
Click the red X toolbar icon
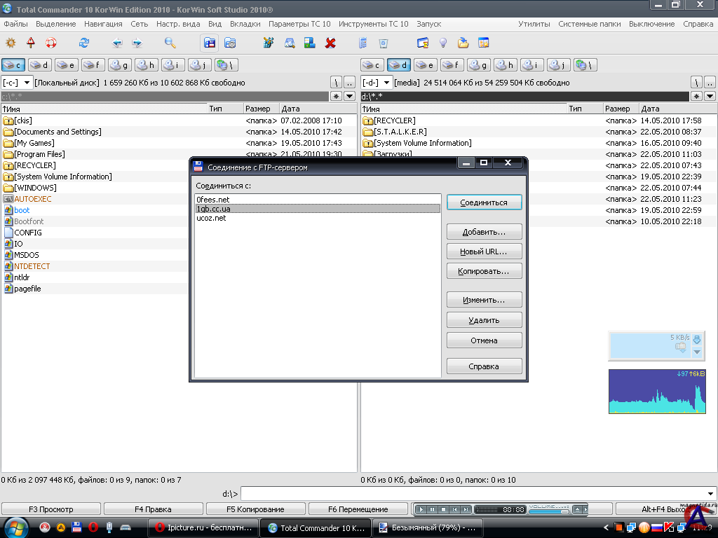(x=330, y=43)
